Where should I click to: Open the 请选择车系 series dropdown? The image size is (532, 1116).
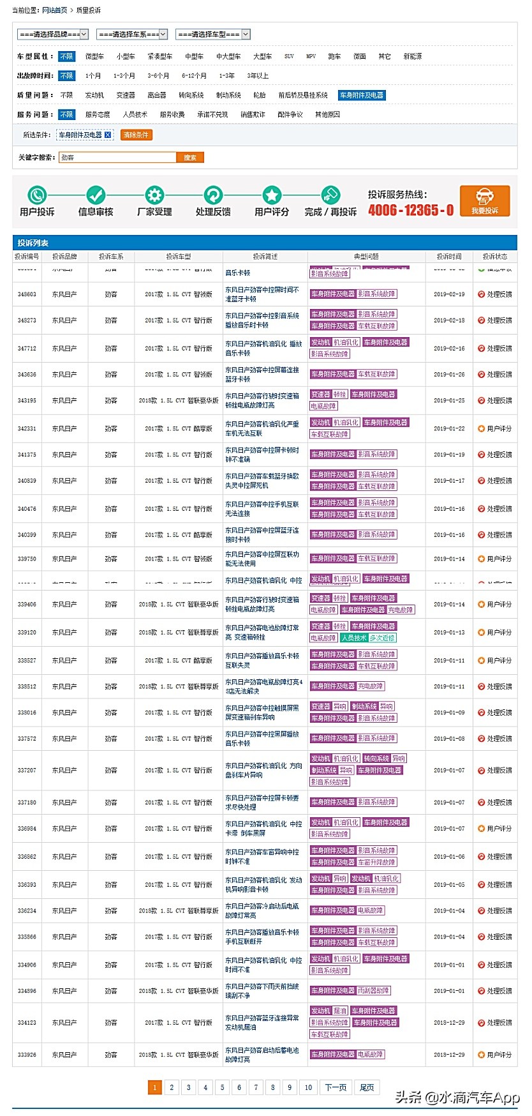pyautogui.click(x=132, y=34)
